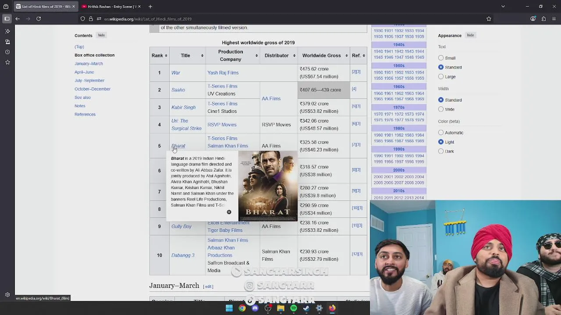
Task: Open the Gully Boy film link
Action: coord(181,226)
